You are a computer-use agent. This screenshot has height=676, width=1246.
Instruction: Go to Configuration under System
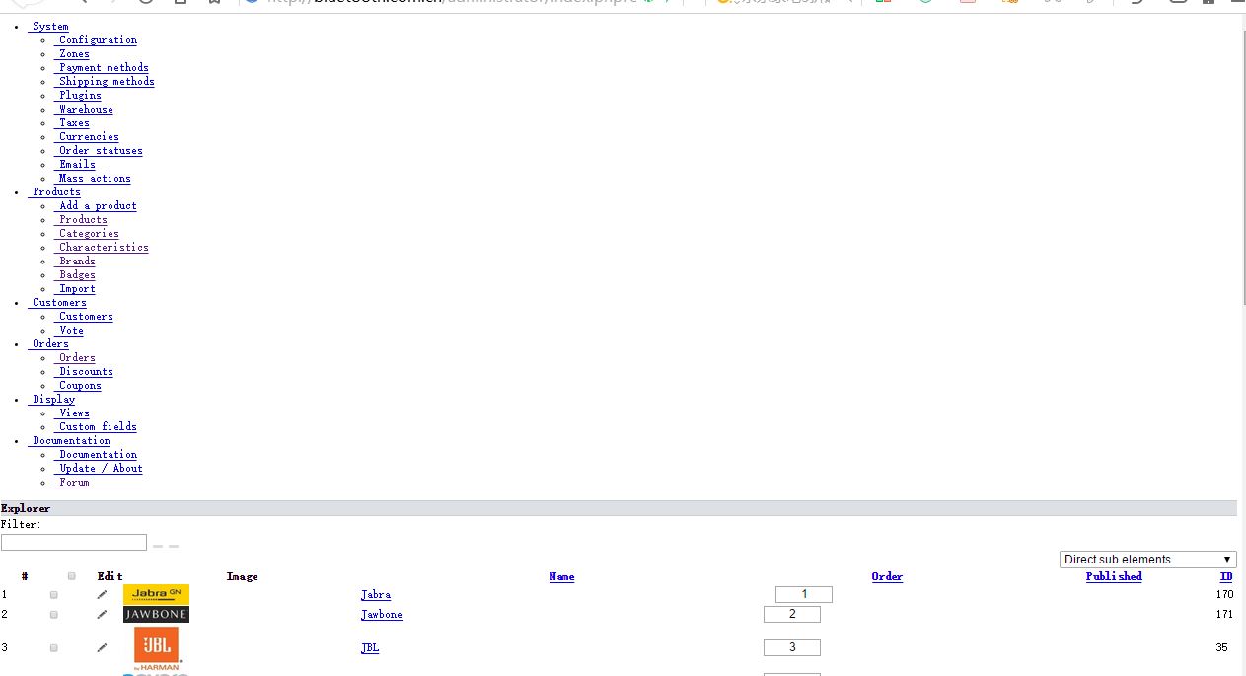click(x=96, y=40)
